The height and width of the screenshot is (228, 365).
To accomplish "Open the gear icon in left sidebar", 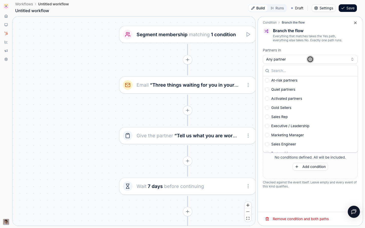I will pos(6,59).
